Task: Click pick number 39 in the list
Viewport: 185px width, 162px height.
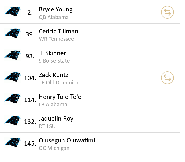Action: click(x=30, y=34)
